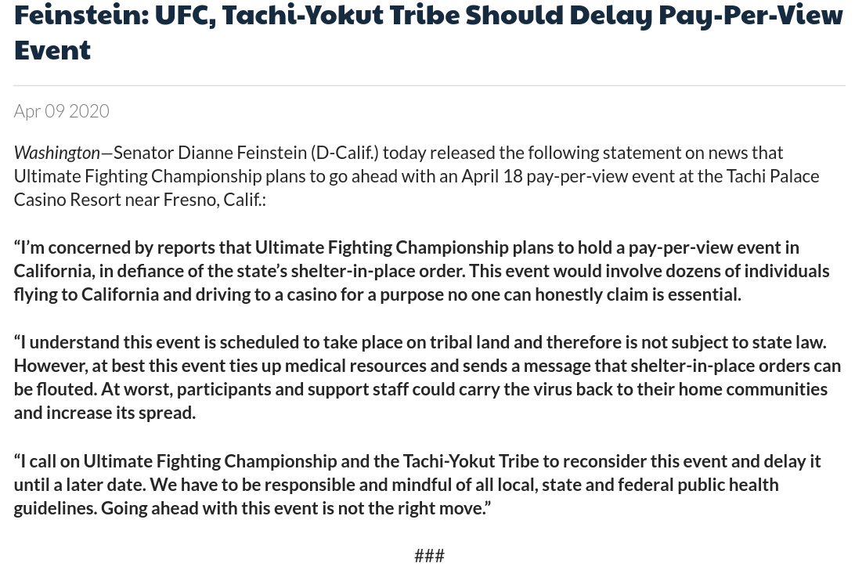Click the paragraph starting "I call on Ultimate"
Viewport: 855px width, 581px height.
pyautogui.click(x=417, y=485)
